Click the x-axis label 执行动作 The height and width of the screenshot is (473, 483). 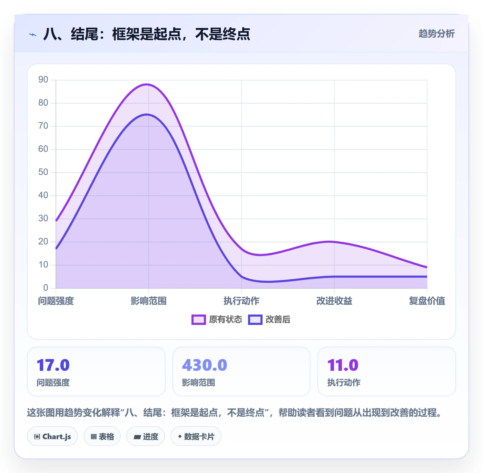pos(241,301)
